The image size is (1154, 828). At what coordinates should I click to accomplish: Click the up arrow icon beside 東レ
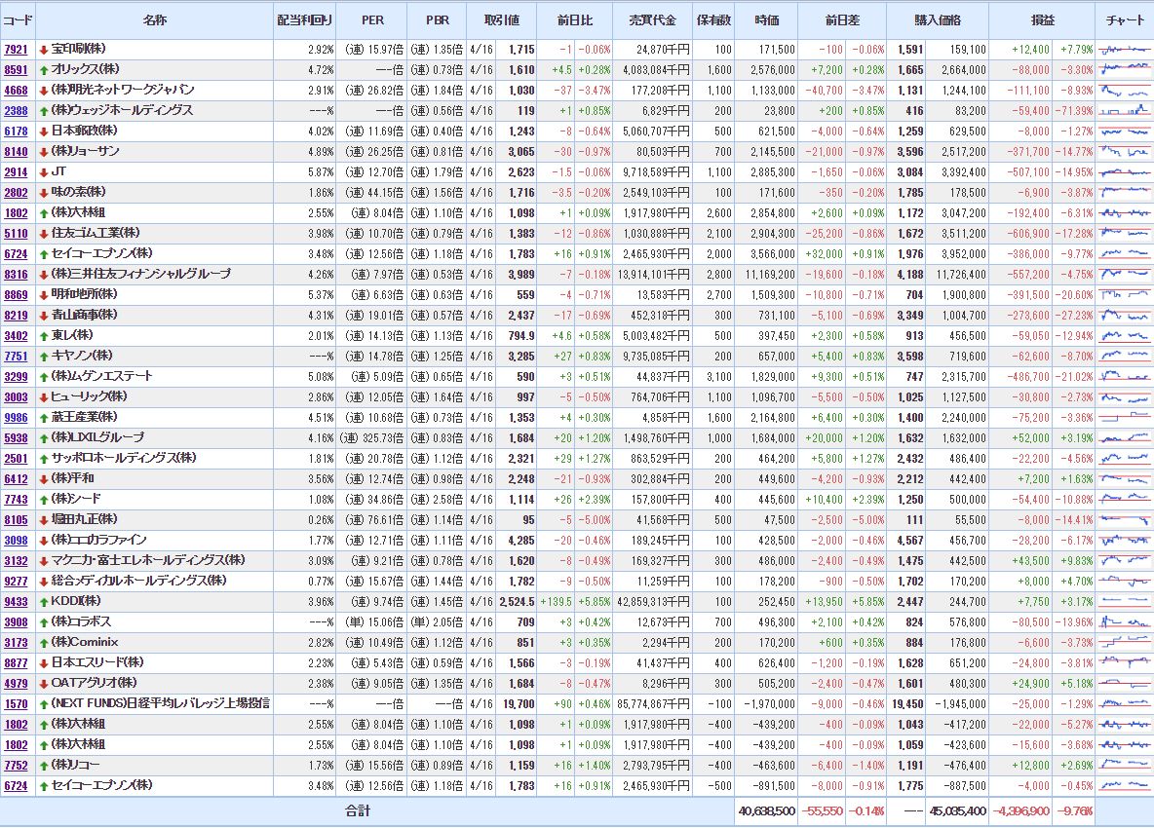(x=44, y=336)
